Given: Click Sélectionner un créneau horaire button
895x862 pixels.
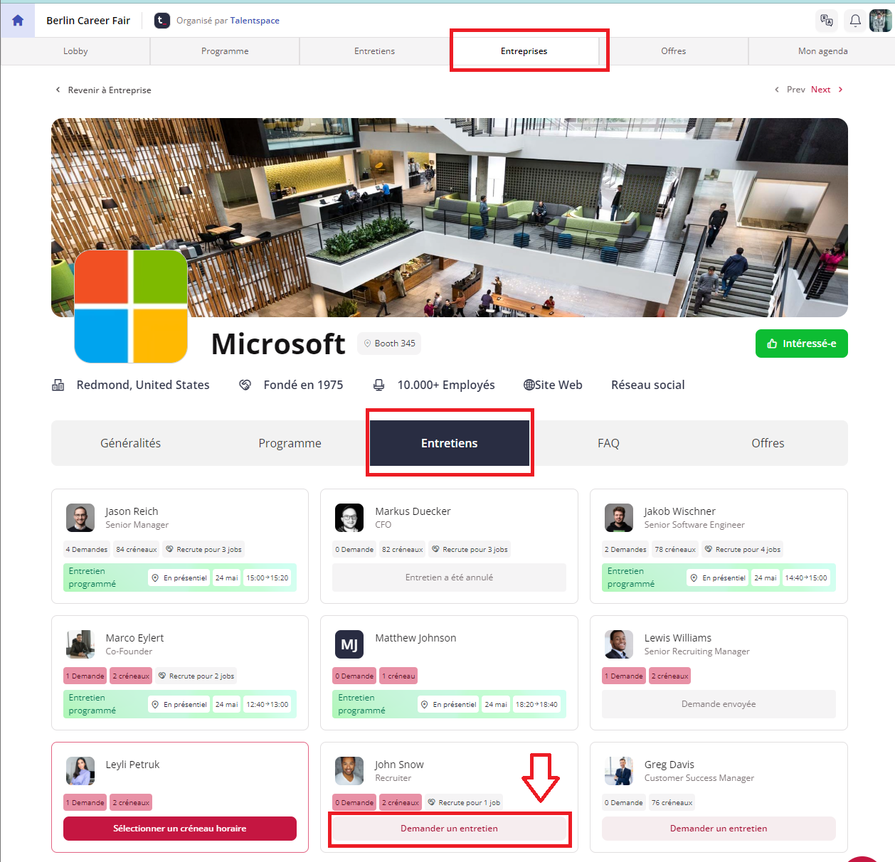Looking at the screenshot, I should tap(180, 829).
